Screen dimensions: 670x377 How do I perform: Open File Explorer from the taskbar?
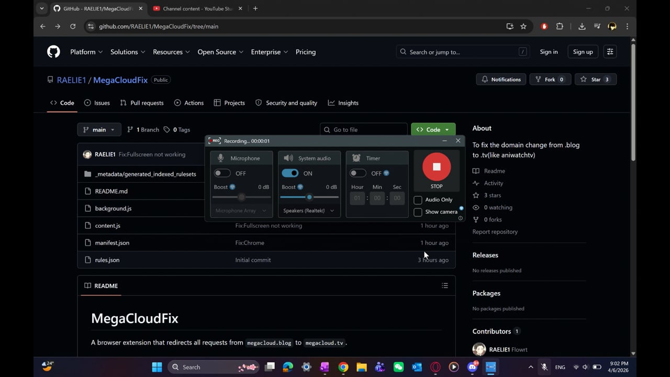click(361, 367)
